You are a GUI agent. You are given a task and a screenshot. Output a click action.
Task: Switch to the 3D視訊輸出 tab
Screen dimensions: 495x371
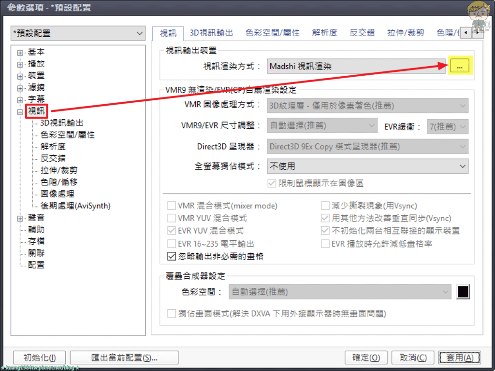coord(211,33)
